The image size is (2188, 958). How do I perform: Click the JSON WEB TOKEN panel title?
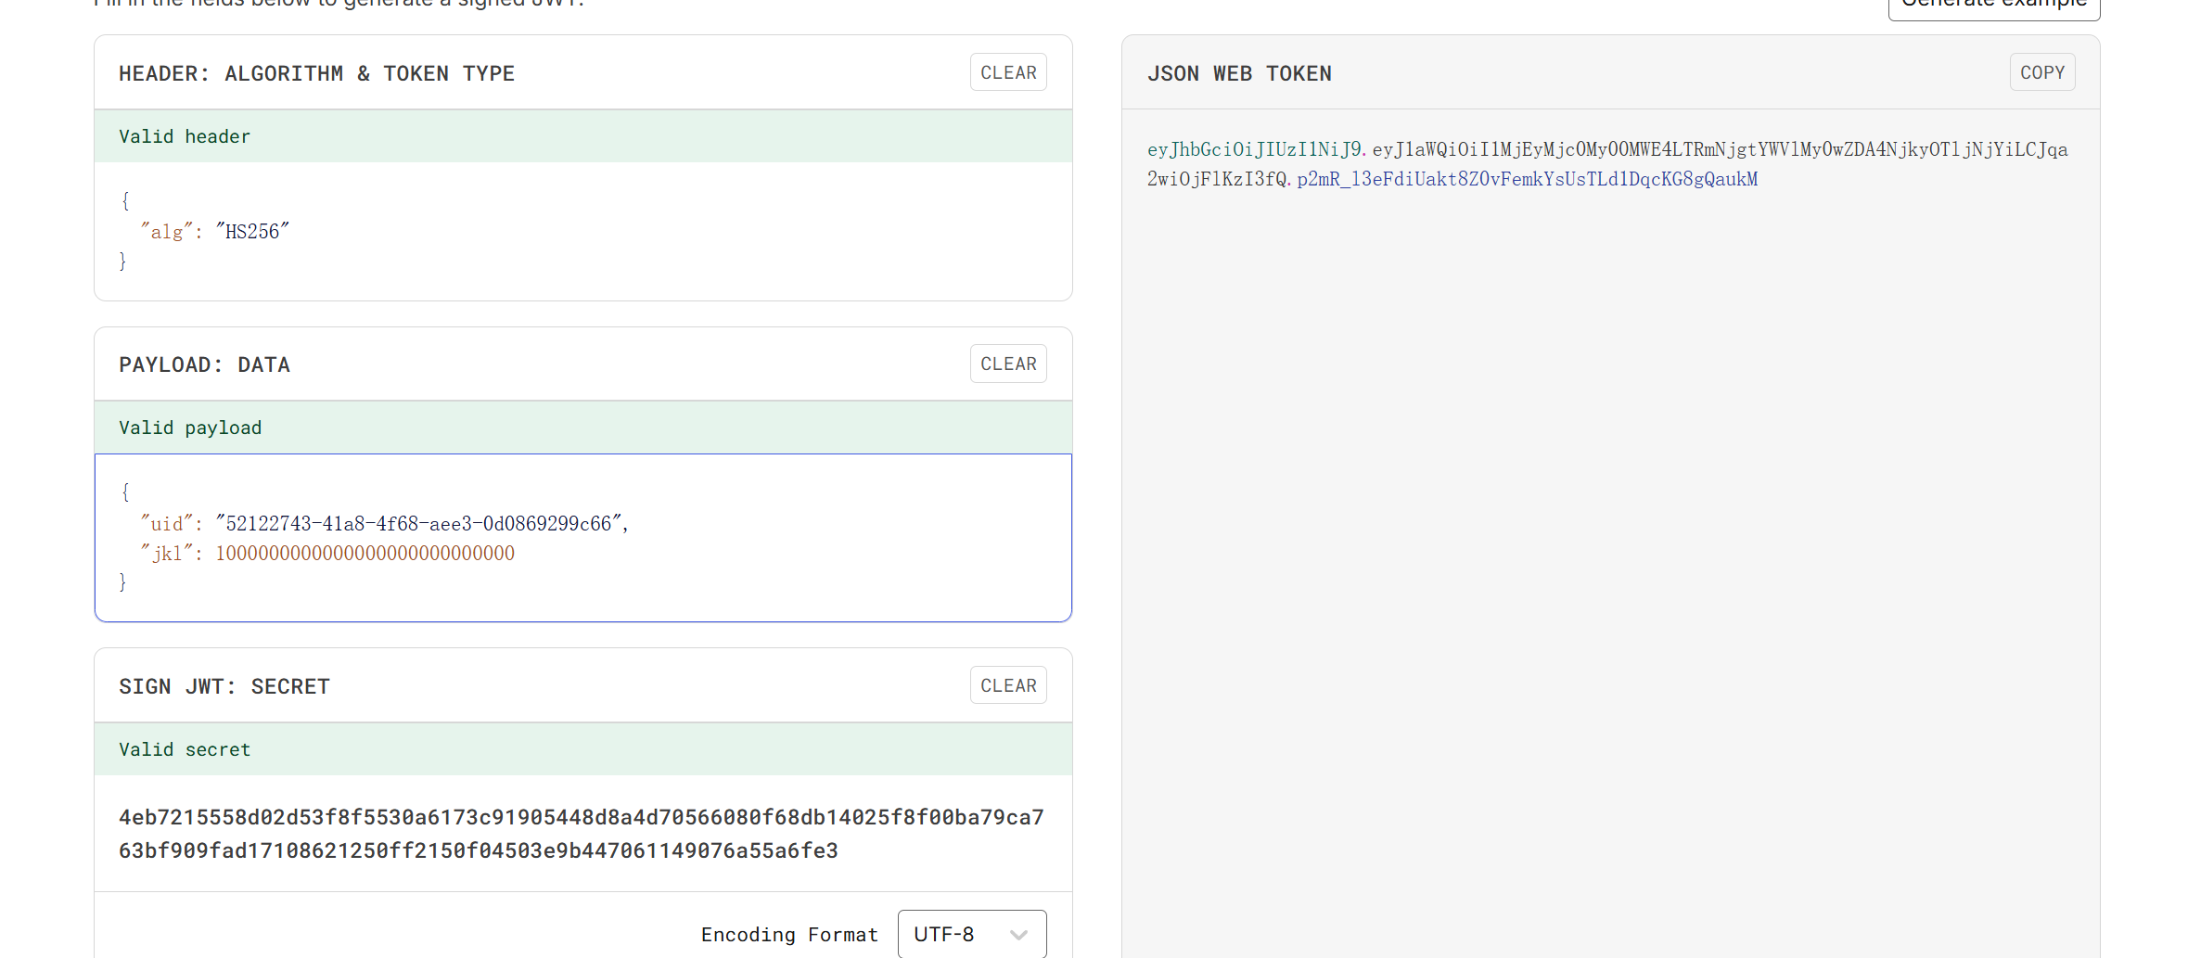click(1239, 73)
